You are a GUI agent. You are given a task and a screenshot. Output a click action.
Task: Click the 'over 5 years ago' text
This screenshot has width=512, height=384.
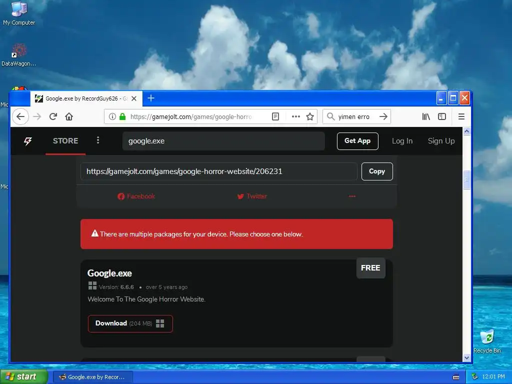point(166,287)
